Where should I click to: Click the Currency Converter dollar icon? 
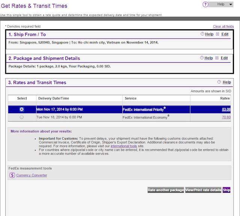(12, 175)
